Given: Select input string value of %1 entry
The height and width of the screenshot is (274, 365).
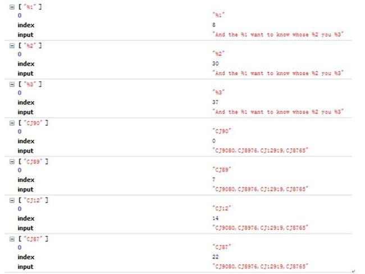Looking at the screenshot, I should [278, 34].
